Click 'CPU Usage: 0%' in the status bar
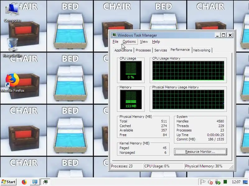The height and width of the screenshot is (186, 249). [x=157, y=166]
